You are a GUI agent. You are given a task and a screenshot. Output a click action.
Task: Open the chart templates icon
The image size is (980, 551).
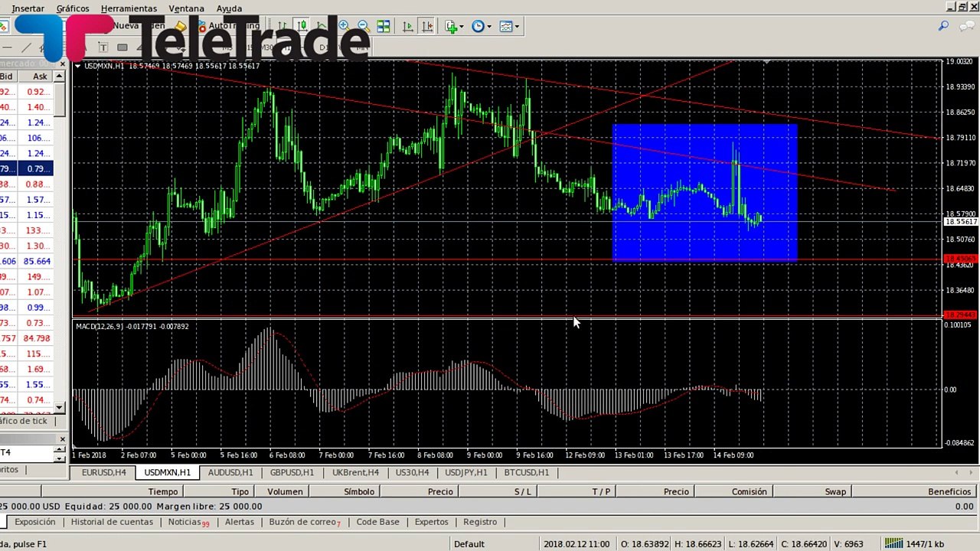click(506, 26)
